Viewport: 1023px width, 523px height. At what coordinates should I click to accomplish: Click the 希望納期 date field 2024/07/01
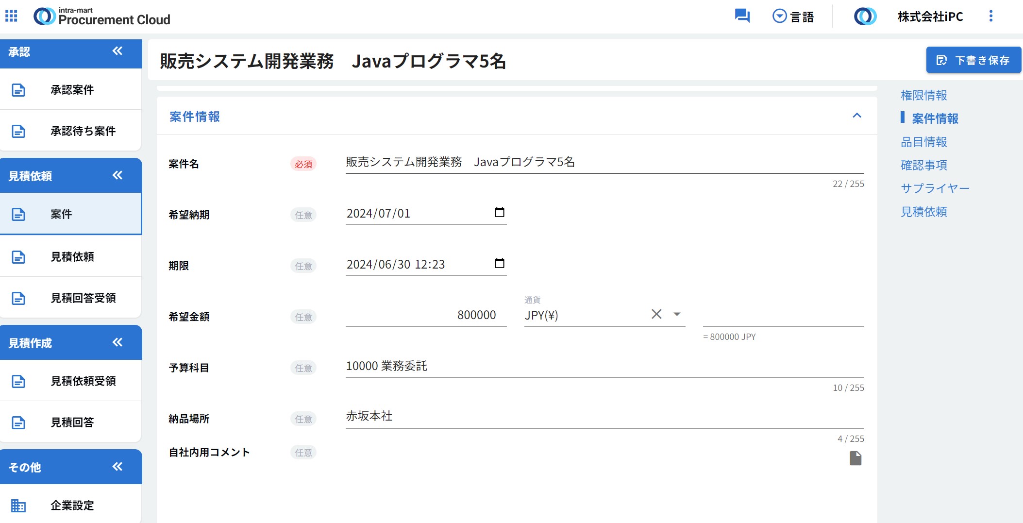point(426,214)
